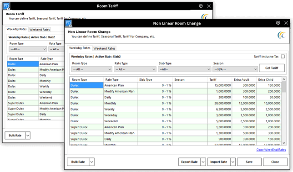This screenshot has width=293, height=172.
Task: Click Bulk Rate button in Room Tariff window
Action: click(15, 136)
